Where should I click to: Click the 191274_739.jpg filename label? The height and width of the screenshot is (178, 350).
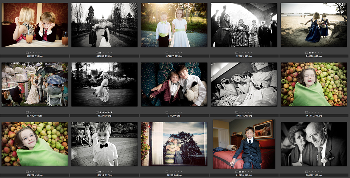point(244,116)
